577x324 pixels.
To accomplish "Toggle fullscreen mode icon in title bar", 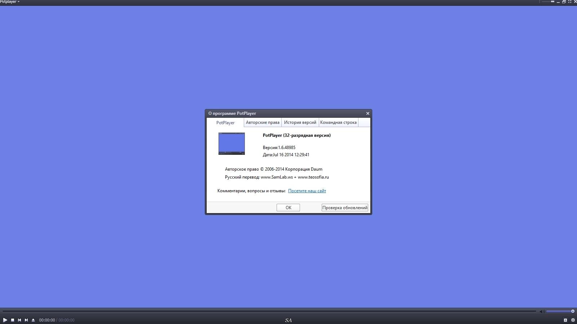I will pos(570,2).
